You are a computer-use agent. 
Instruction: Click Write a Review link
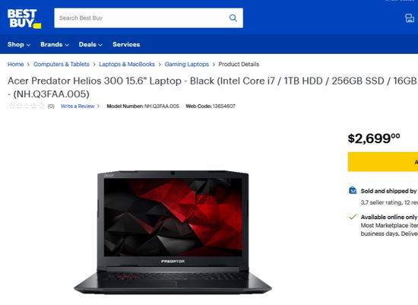78,106
